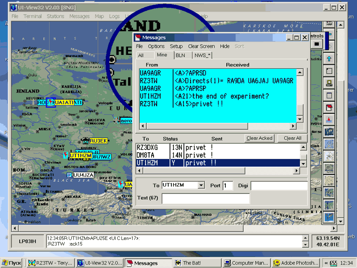
Task: Click the Clear All button
Action: (293, 138)
